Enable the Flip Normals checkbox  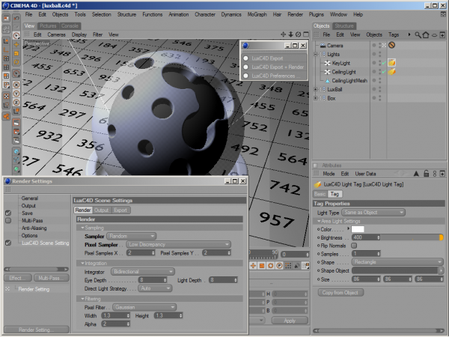pos(355,246)
